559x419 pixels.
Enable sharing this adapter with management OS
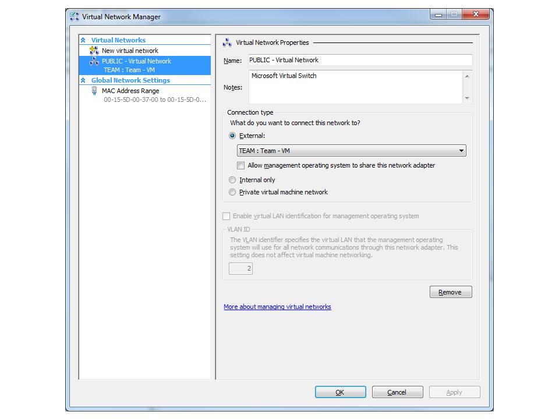(x=240, y=165)
